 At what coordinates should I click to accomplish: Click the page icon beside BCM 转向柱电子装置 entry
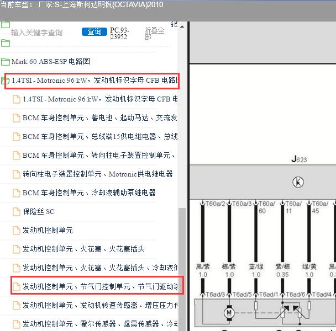point(17,156)
